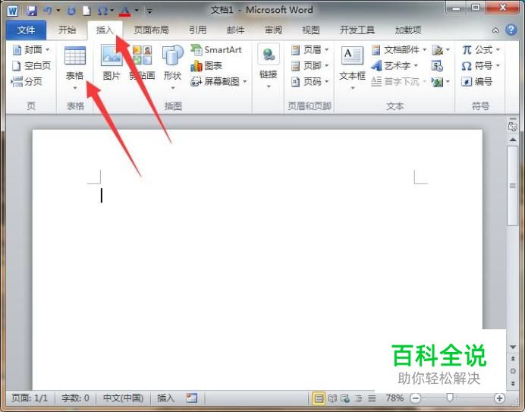Viewport: 525px width, 412px height.
Task: Switch to Print Layout view icon
Action: [319, 398]
